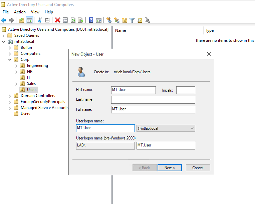Click the Last name field
Screen dimensions: 255x204
click(x=153, y=100)
